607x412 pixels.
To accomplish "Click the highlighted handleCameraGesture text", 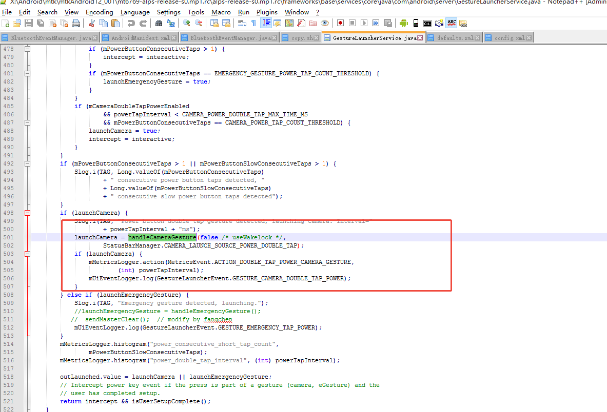I will point(162,237).
